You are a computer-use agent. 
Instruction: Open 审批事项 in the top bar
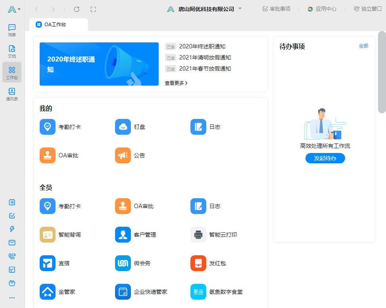tap(277, 9)
